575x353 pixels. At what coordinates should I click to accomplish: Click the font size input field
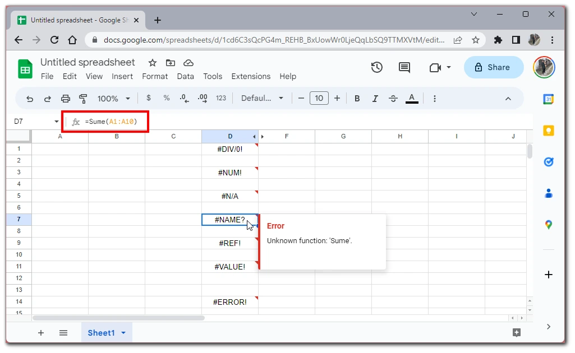[319, 99]
